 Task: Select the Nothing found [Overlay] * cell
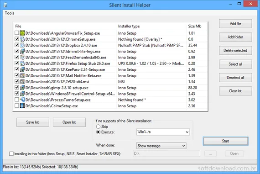click(140, 39)
